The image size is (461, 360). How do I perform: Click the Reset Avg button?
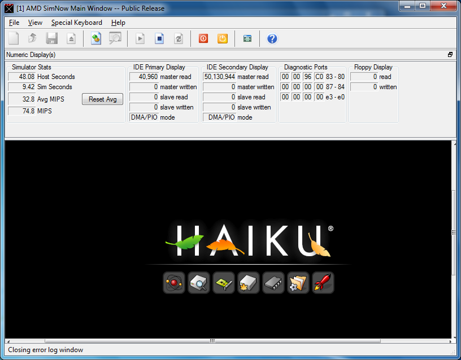(103, 99)
